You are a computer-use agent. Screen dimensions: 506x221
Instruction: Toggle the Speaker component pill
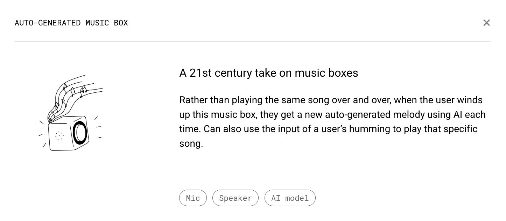(x=235, y=198)
